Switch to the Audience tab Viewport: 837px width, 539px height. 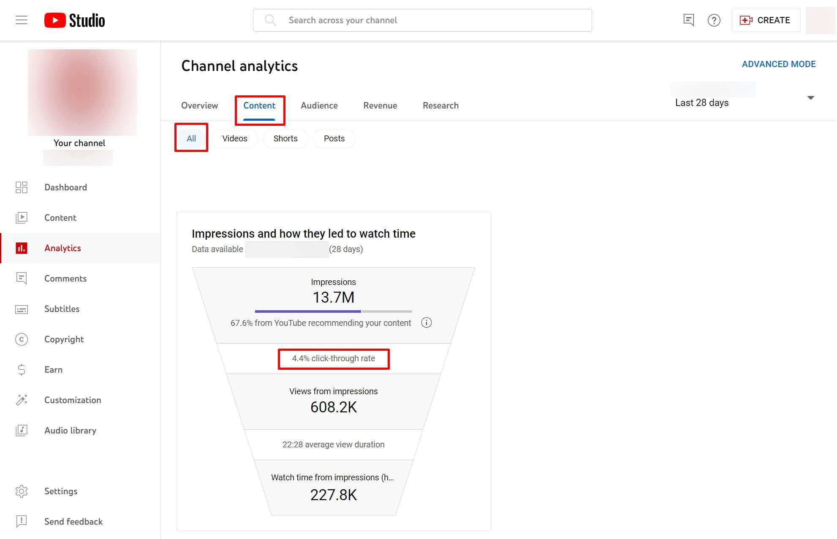(319, 106)
